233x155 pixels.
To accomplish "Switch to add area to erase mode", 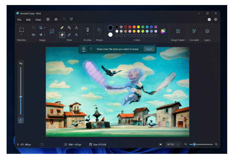I will (84, 49).
